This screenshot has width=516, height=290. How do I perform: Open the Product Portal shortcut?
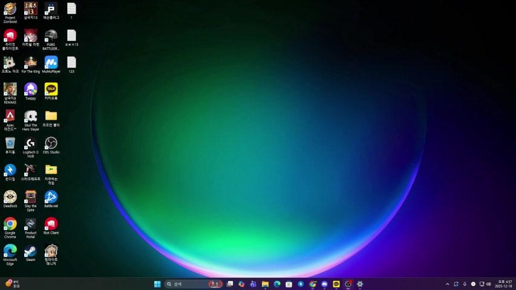click(31, 228)
